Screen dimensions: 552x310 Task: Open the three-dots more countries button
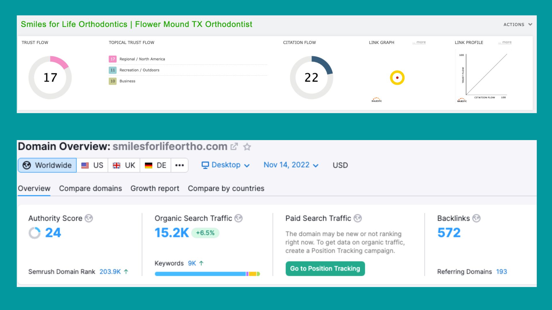[179, 165]
